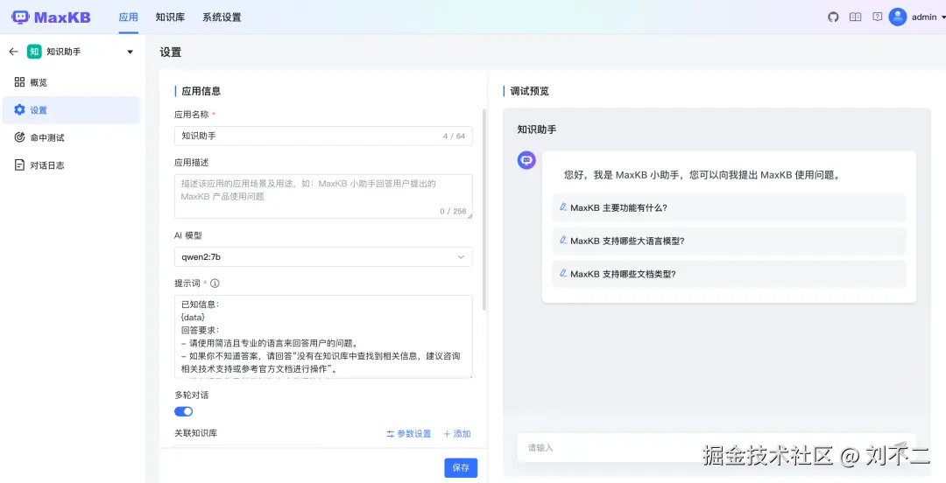Image resolution: width=946 pixels, height=483 pixels.
Task: Click the 应用描述 text area
Action: (x=323, y=197)
